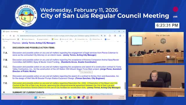Minimize the browser window
This screenshot has height=105, width=186.
(115, 32)
